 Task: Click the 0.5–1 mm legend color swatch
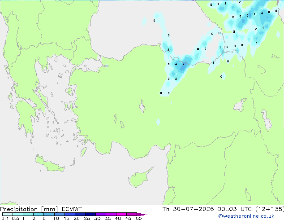click(18, 214)
